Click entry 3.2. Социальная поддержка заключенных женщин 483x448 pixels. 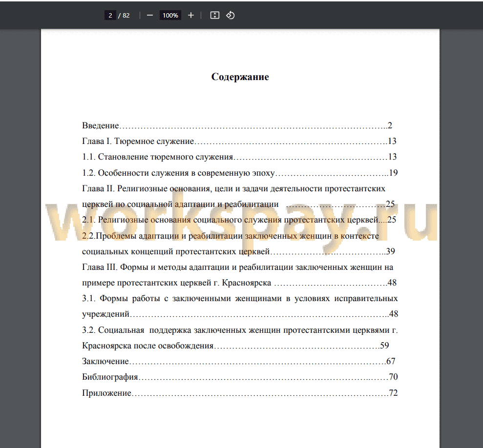click(x=240, y=330)
